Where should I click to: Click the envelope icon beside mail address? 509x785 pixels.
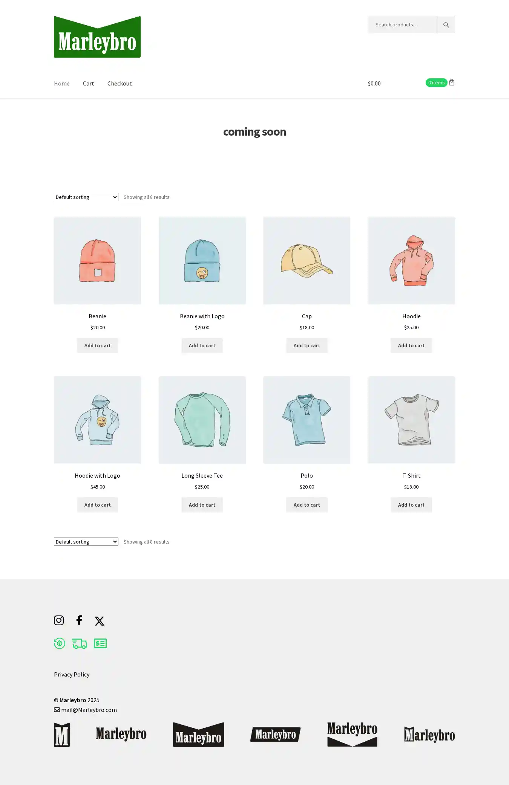click(57, 710)
